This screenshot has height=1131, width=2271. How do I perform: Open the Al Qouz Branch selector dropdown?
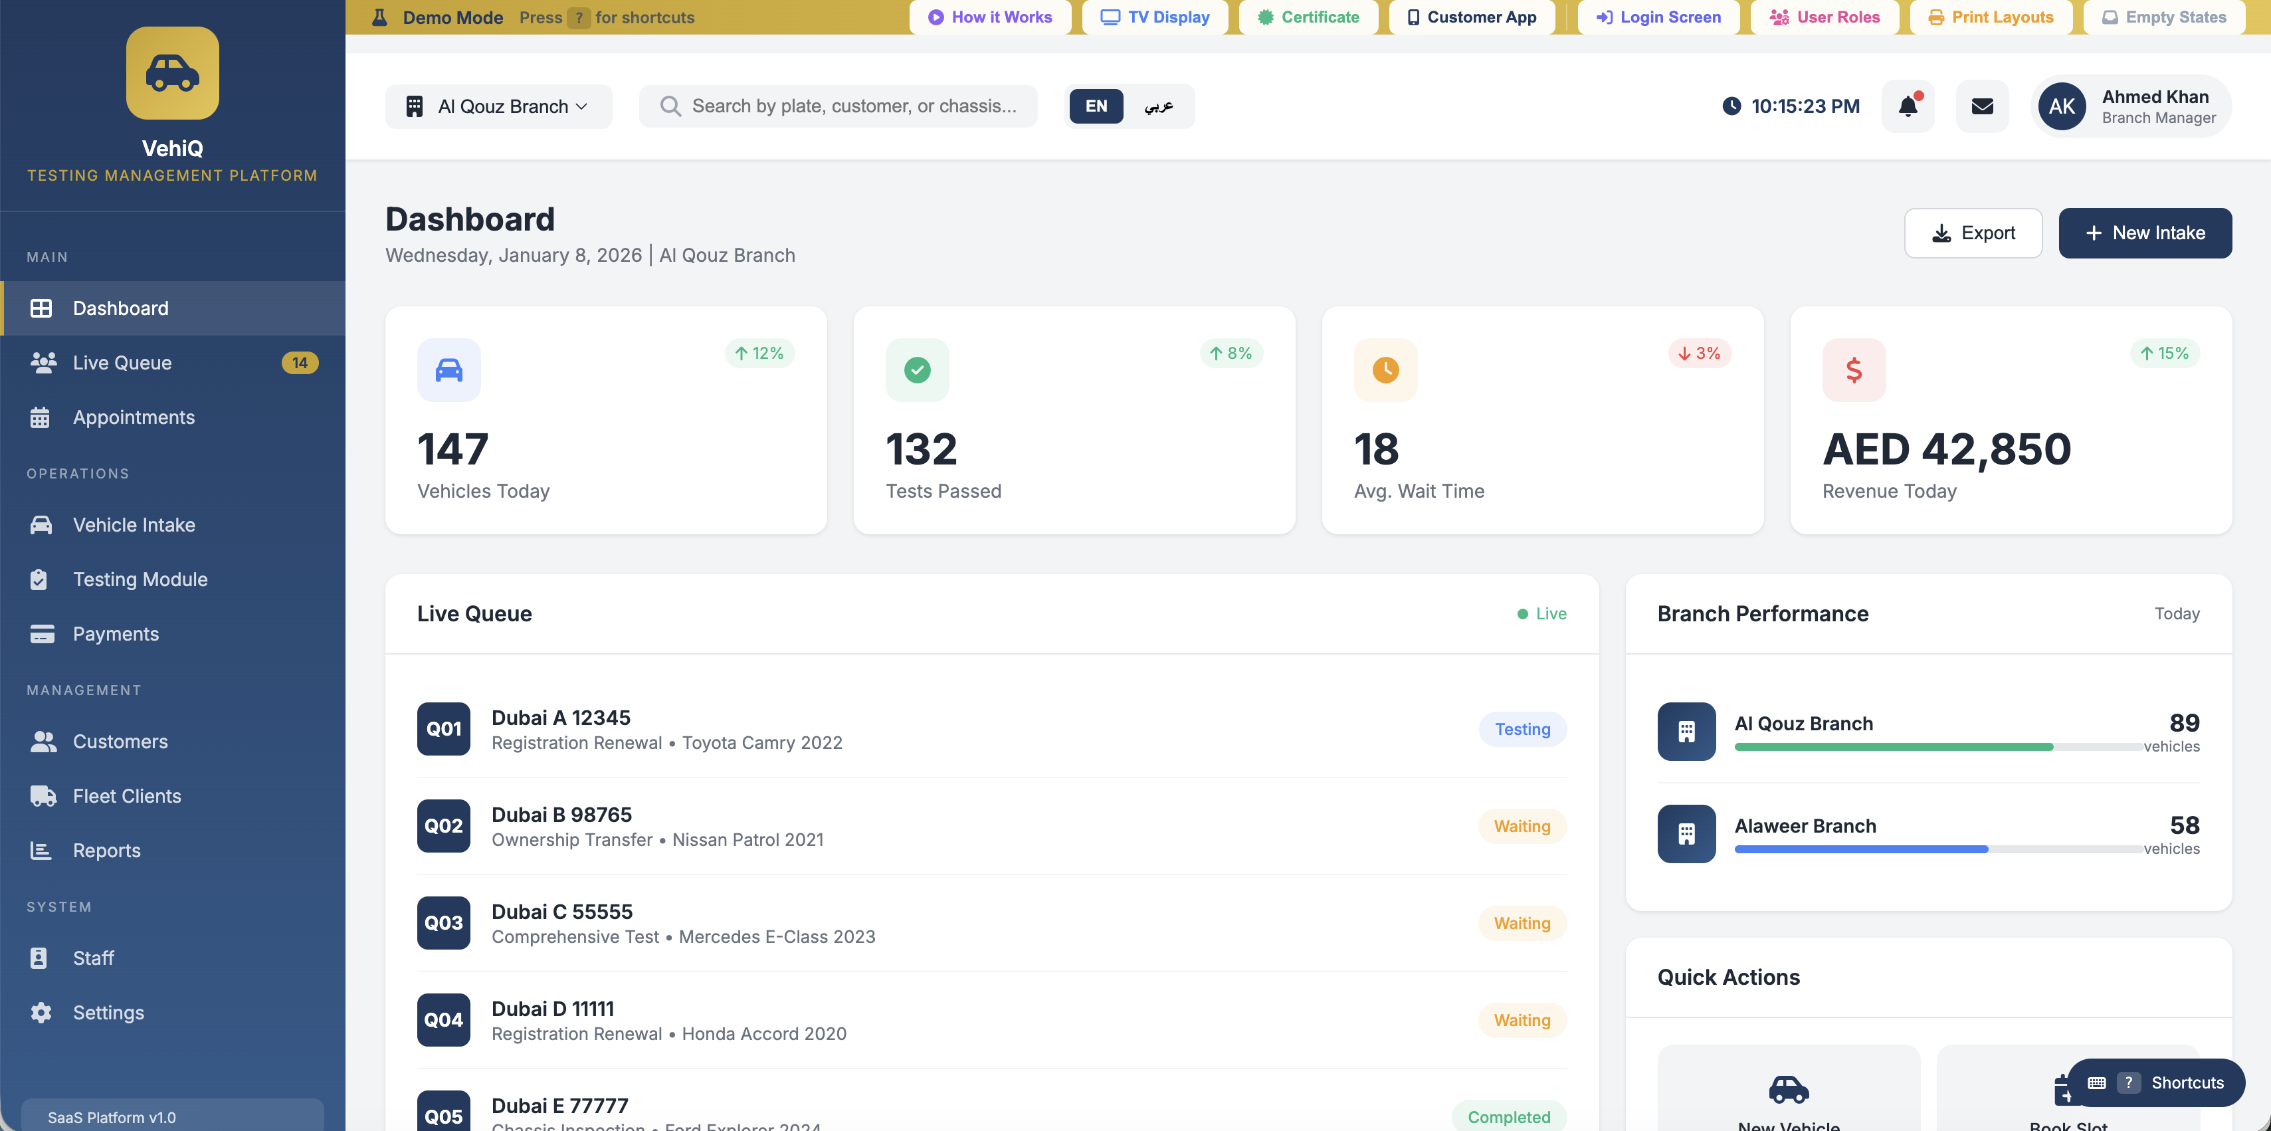click(498, 106)
